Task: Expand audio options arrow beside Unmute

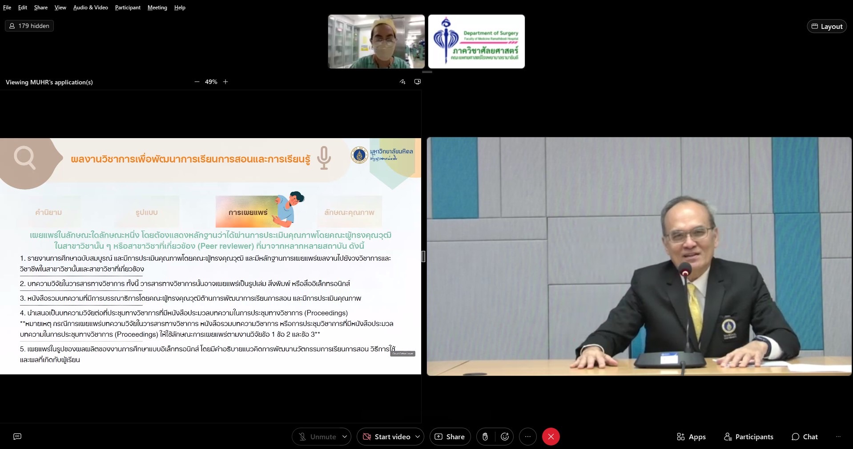Action: (345, 437)
